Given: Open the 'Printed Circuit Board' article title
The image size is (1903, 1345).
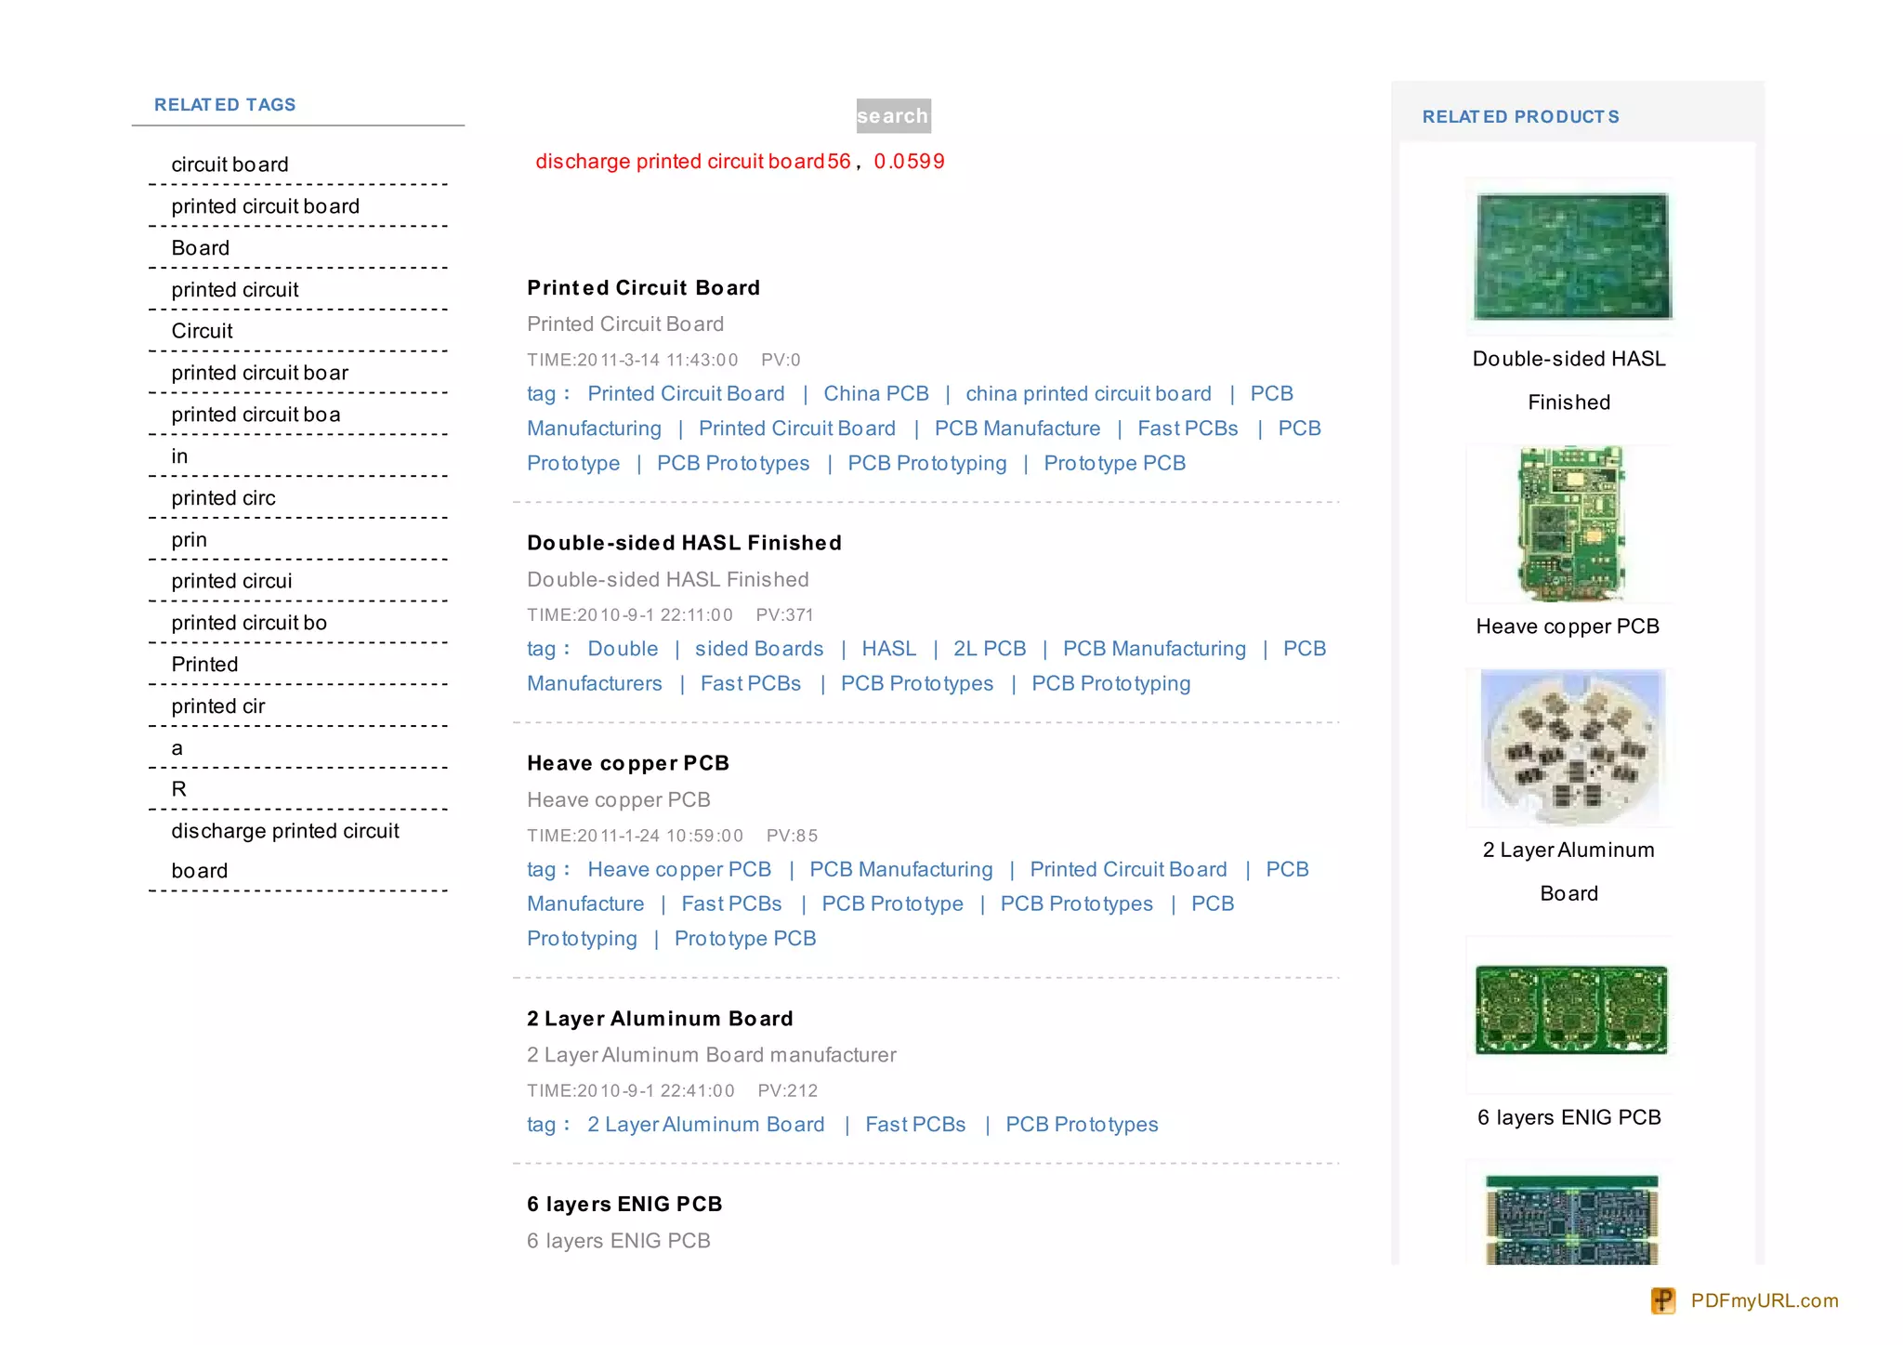Looking at the screenshot, I should coord(643,288).
